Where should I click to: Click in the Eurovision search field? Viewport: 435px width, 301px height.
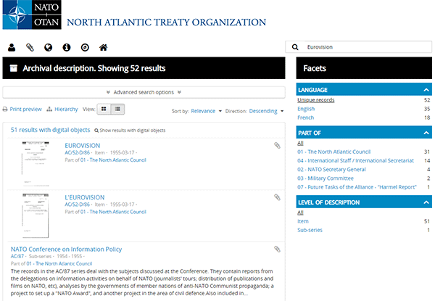tap(368, 47)
